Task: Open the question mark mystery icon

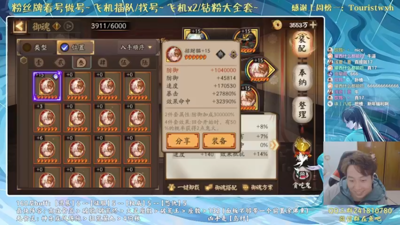Action: pyautogui.click(x=302, y=146)
